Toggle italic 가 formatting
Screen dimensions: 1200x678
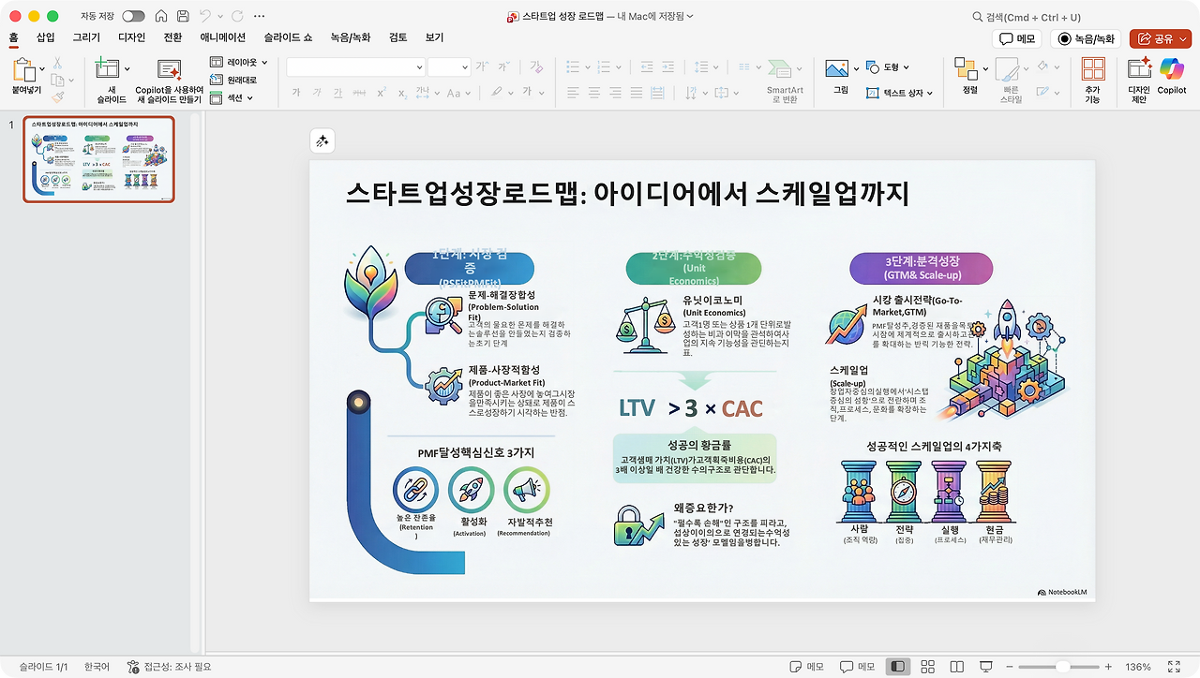[318, 93]
